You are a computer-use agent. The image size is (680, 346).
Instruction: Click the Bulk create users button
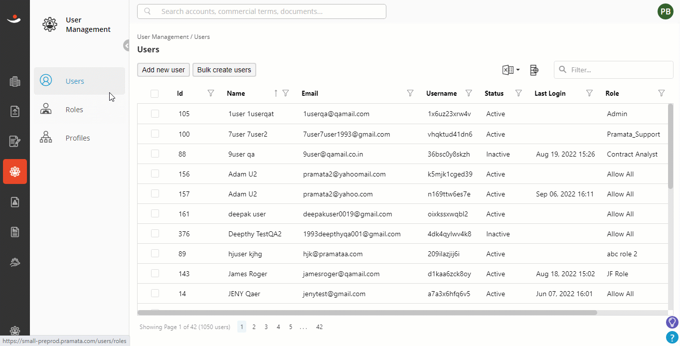(224, 70)
